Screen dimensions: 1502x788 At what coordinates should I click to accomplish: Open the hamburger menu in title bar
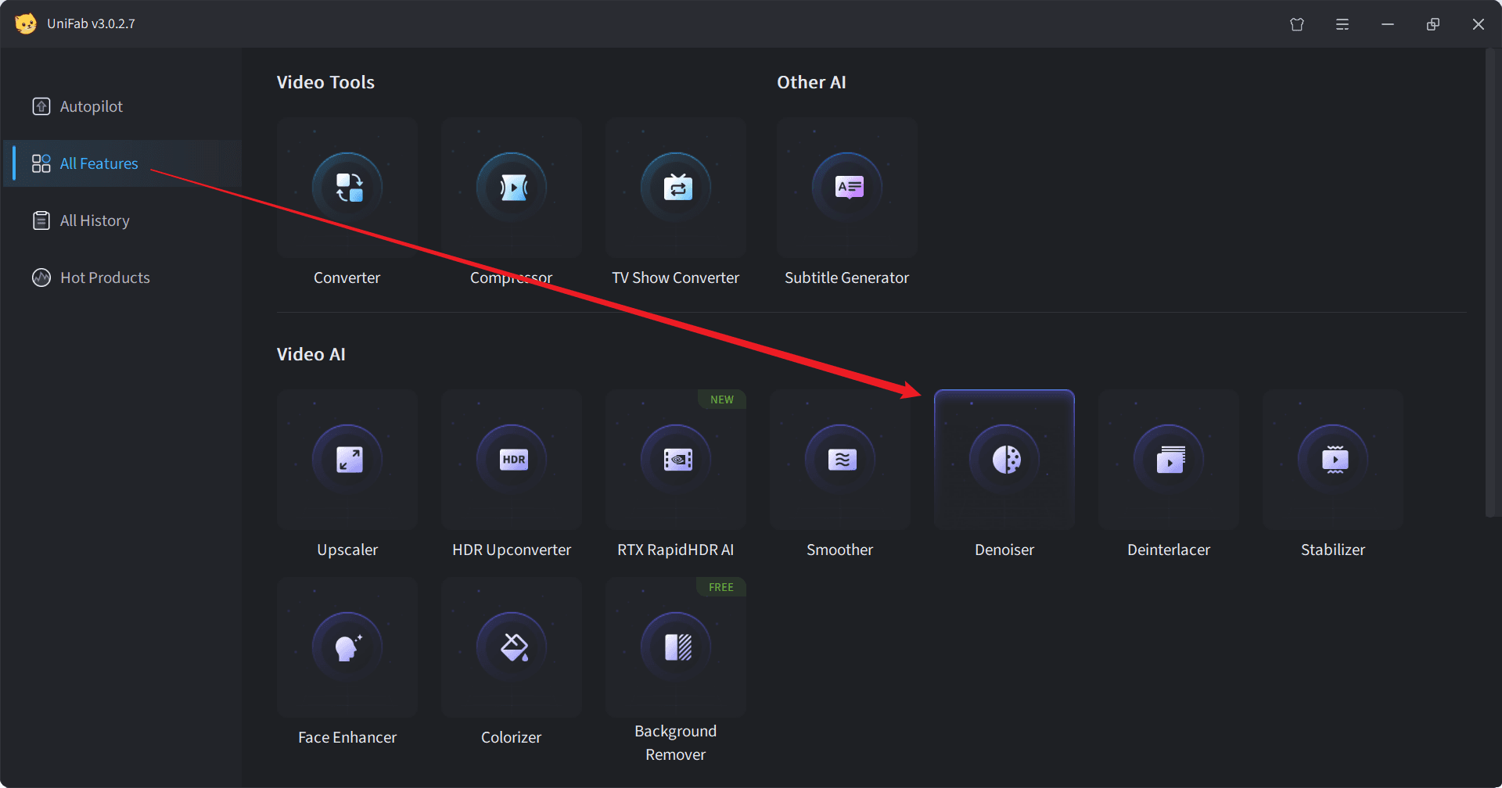[1342, 24]
